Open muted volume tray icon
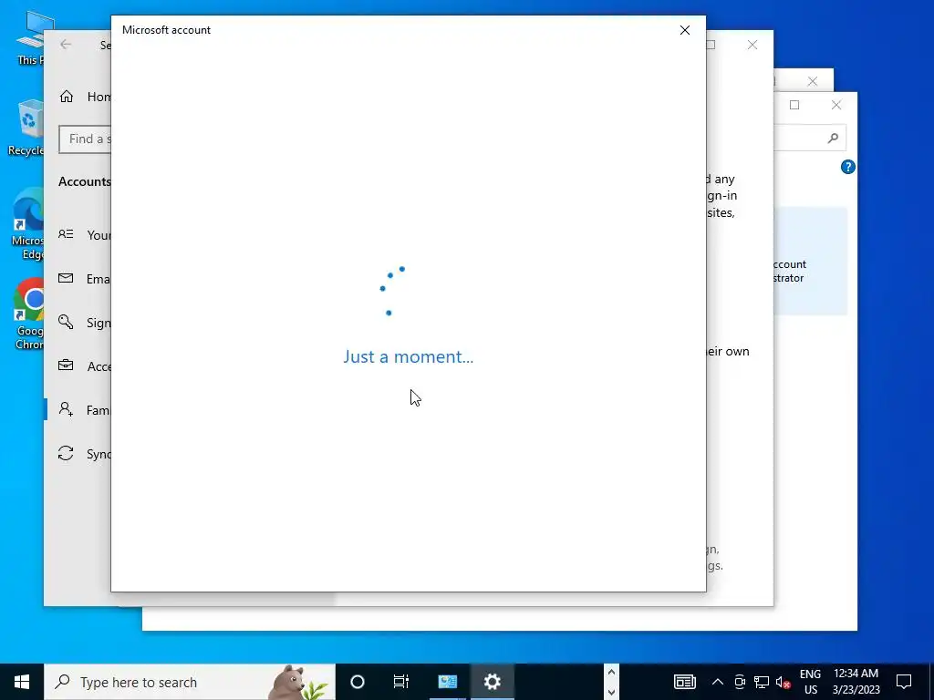Image resolution: width=934 pixels, height=700 pixels. [x=784, y=683]
